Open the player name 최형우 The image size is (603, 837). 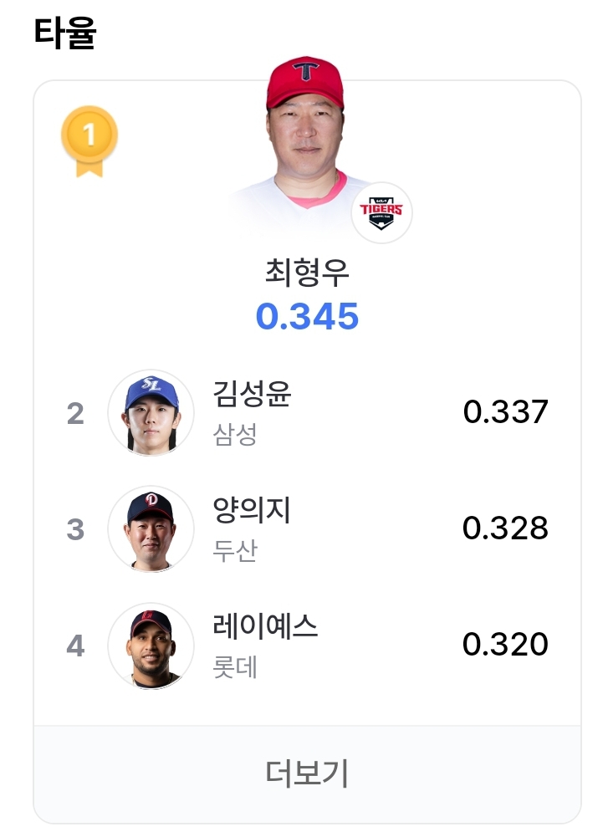click(x=307, y=272)
